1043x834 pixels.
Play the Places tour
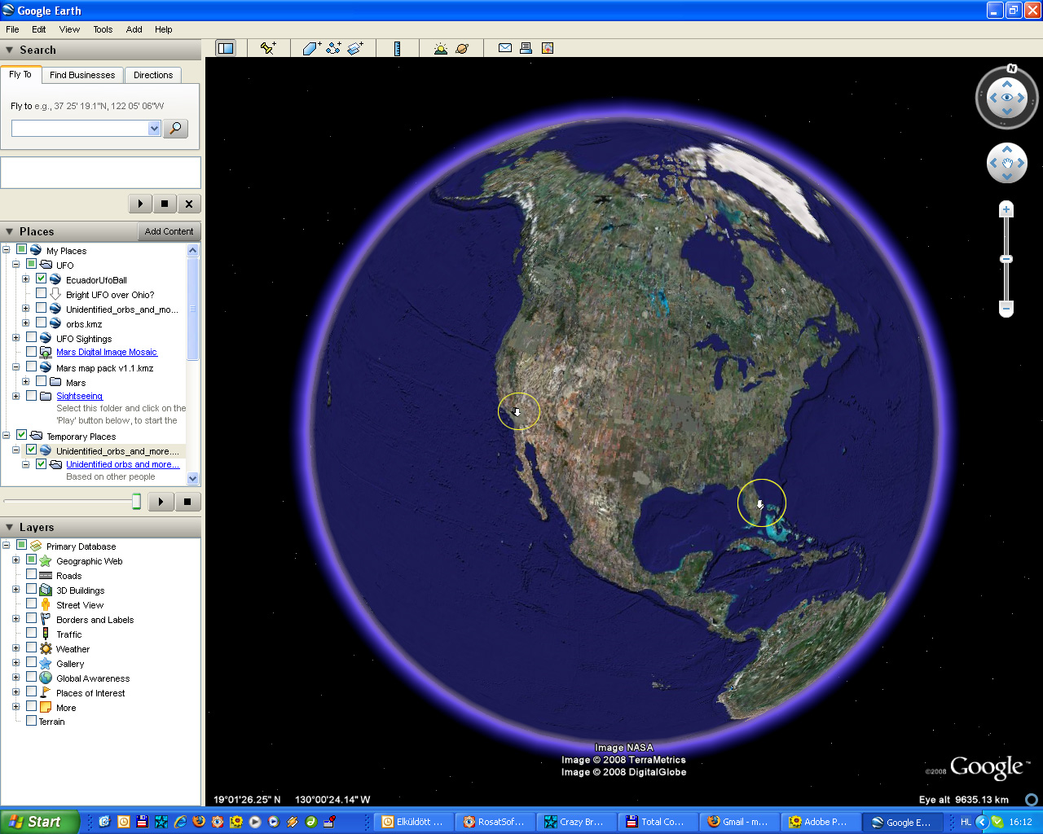(x=161, y=502)
